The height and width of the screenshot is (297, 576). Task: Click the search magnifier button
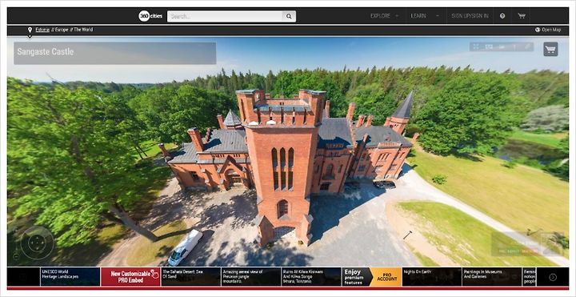click(x=289, y=16)
